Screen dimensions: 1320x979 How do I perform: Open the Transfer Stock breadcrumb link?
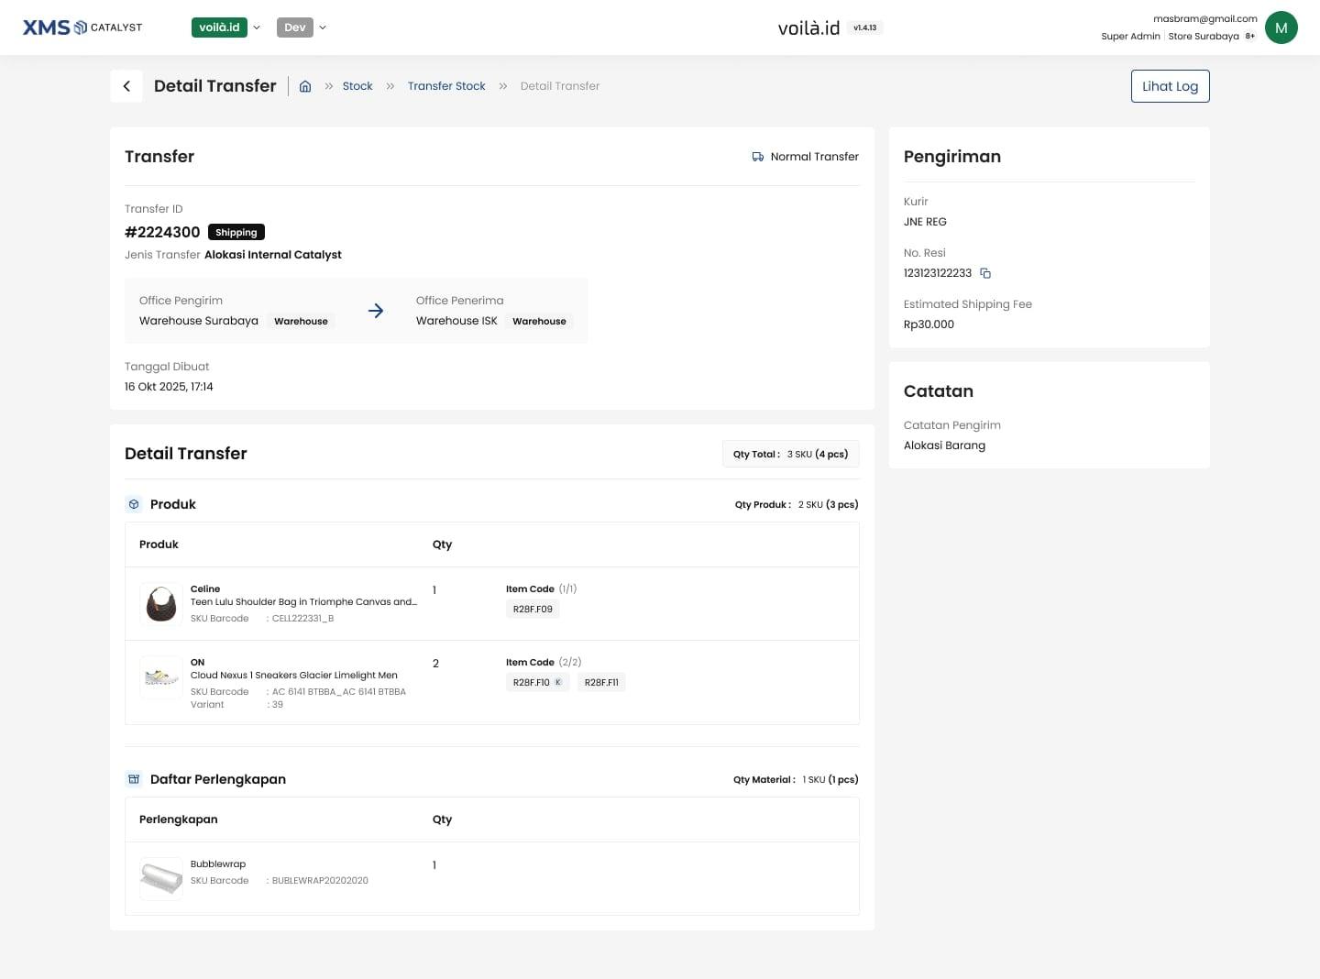pos(446,86)
